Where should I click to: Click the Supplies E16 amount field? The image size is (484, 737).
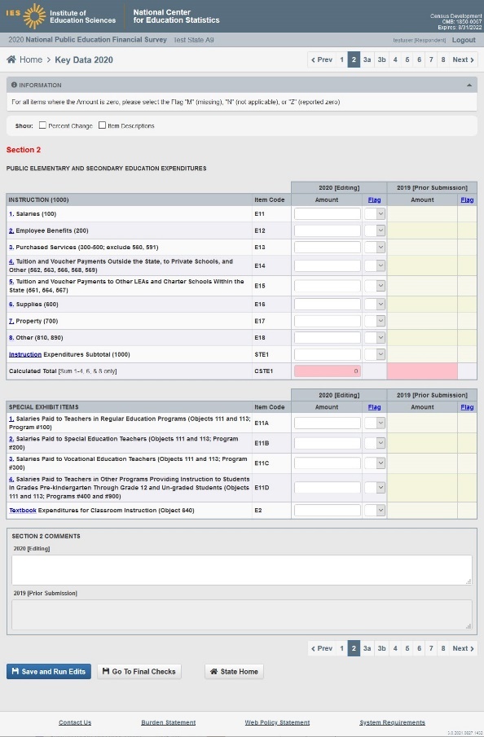(x=328, y=304)
